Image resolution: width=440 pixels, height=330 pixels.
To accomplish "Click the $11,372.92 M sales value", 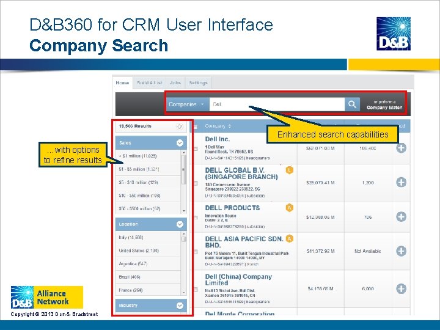I will coord(320,251).
